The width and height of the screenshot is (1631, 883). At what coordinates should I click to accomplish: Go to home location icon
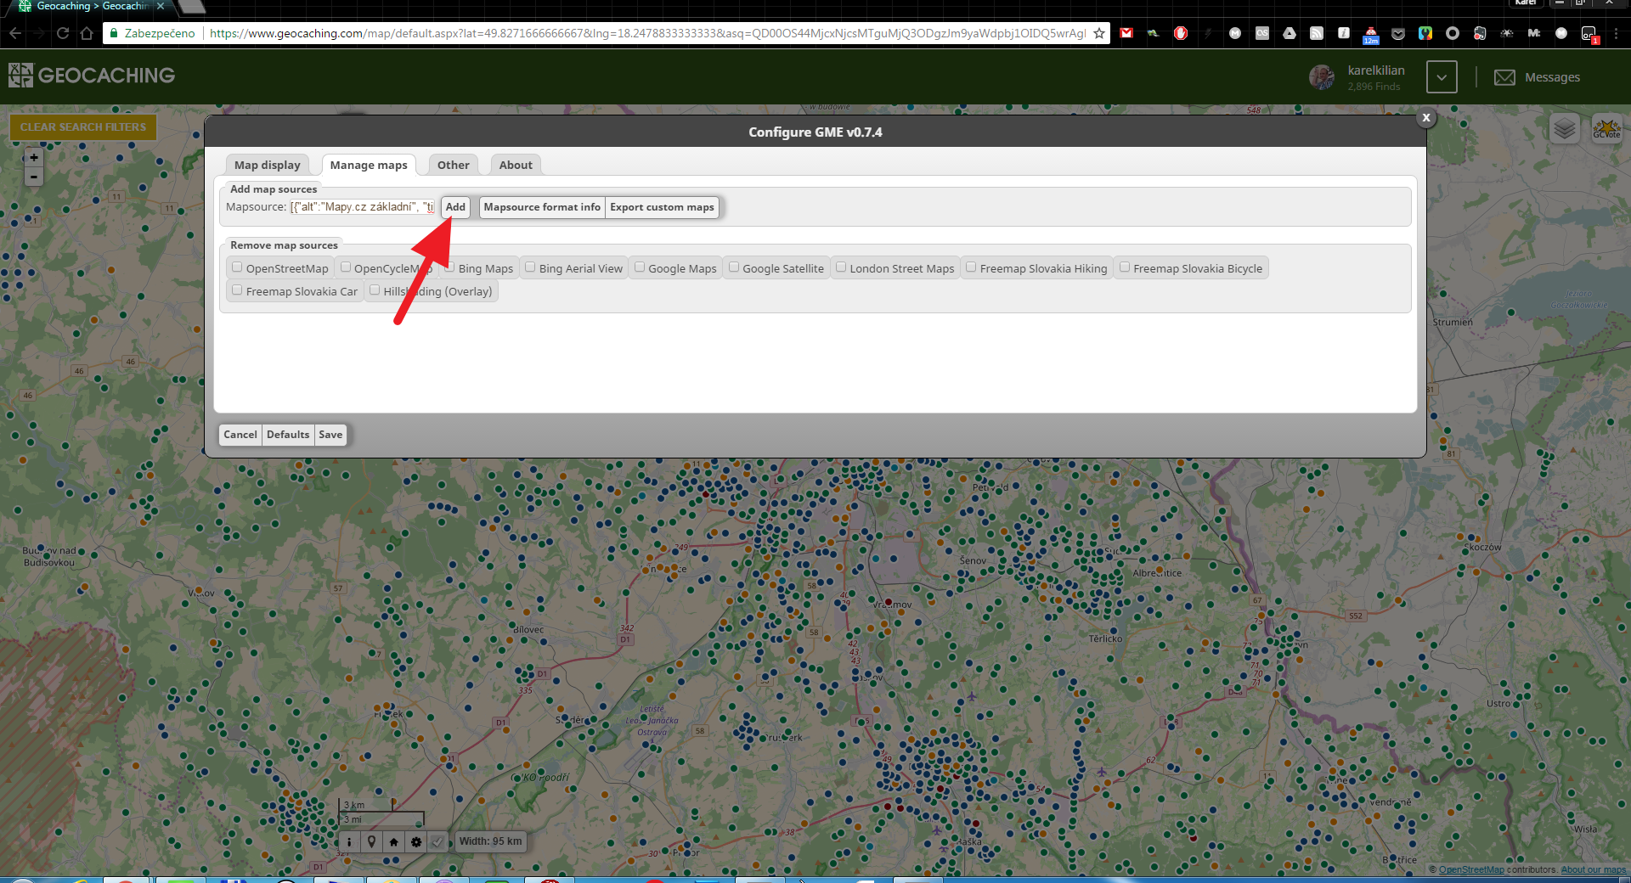click(x=393, y=842)
